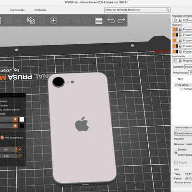Remove an instance with the minus circle icon
Viewport: 192px width, 192px height.
[64, 20]
